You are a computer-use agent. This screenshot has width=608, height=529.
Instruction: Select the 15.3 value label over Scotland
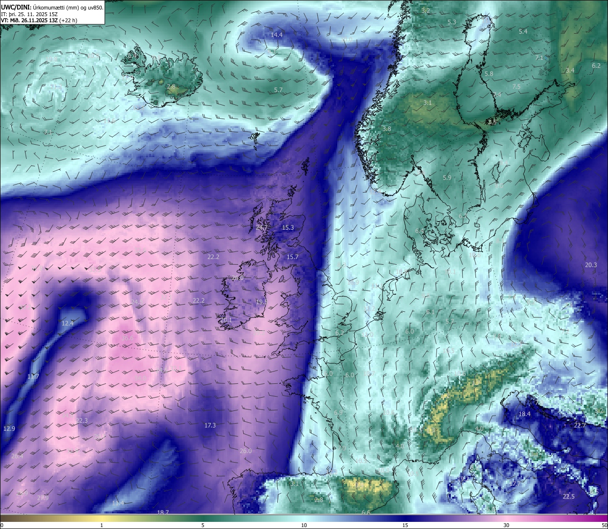coord(288,228)
